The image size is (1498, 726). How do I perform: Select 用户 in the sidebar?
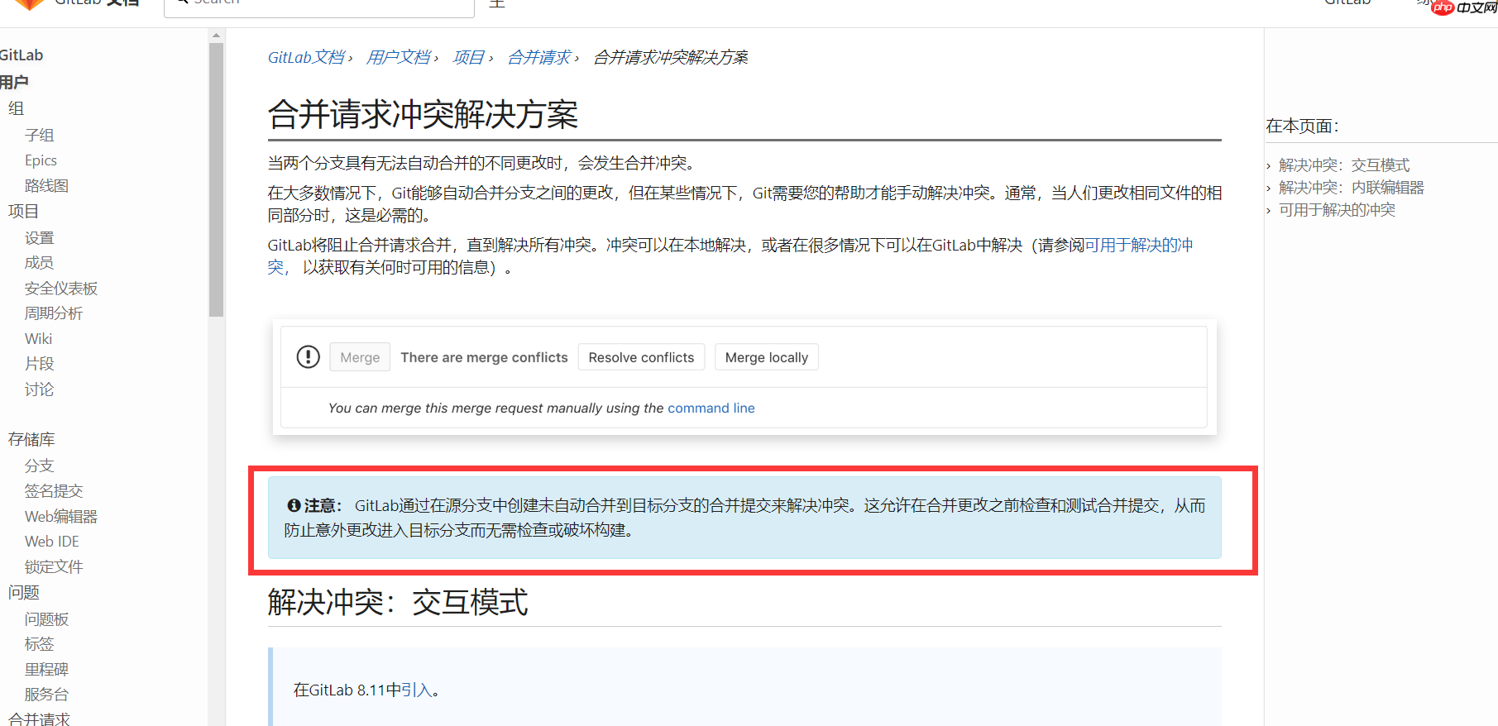pos(14,82)
